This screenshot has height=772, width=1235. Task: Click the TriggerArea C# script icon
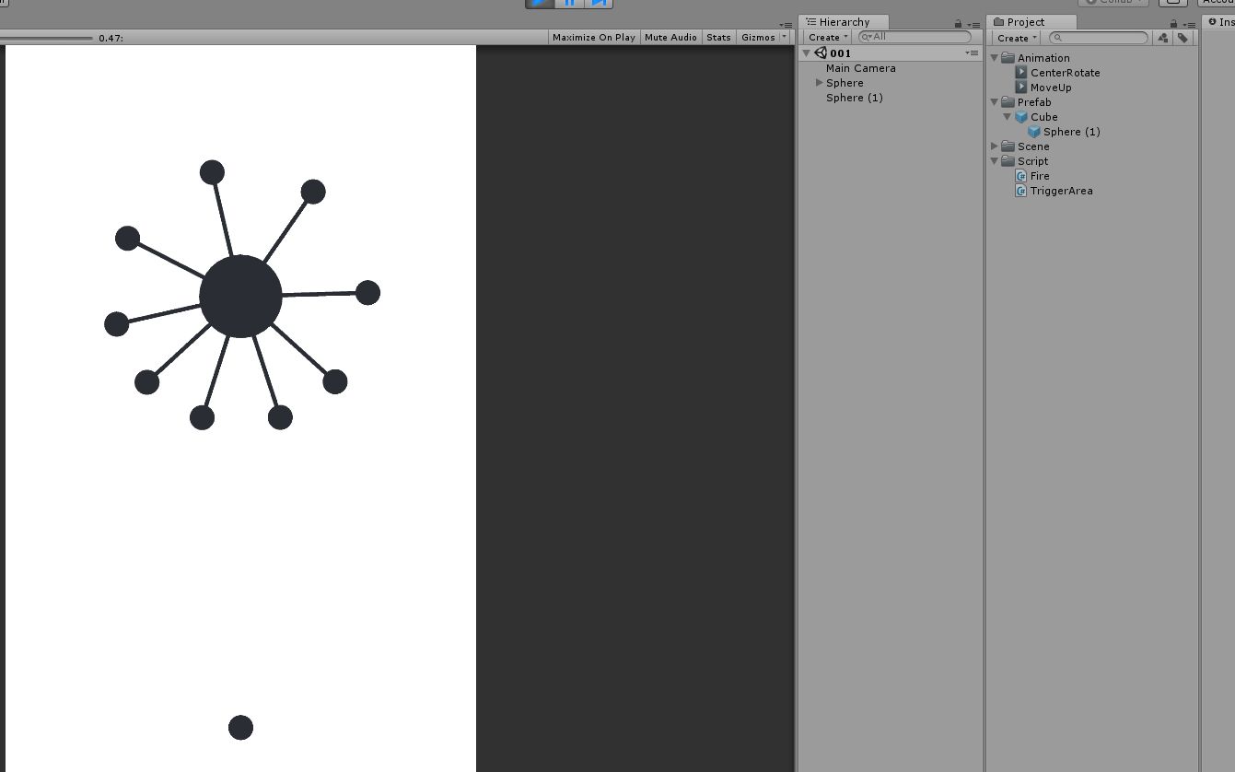[1021, 191]
